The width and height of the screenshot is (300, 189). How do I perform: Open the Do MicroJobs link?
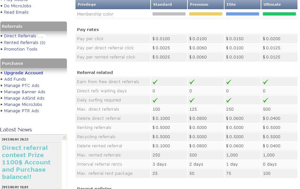[x=18, y=6]
